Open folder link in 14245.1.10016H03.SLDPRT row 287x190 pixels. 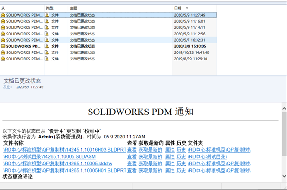[x=219, y=150]
